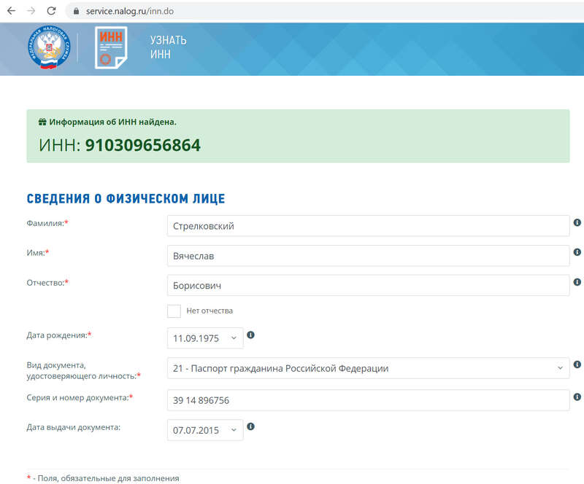Click the УЗНАТЬ ИНН header title
The height and width of the screenshot is (484, 584).
[x=168, y=47]
